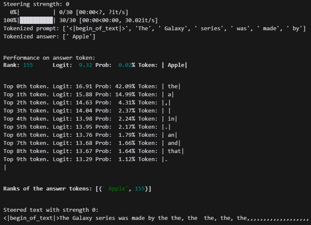Click the ' and' token in the Top 7th row

click(173, 143)
